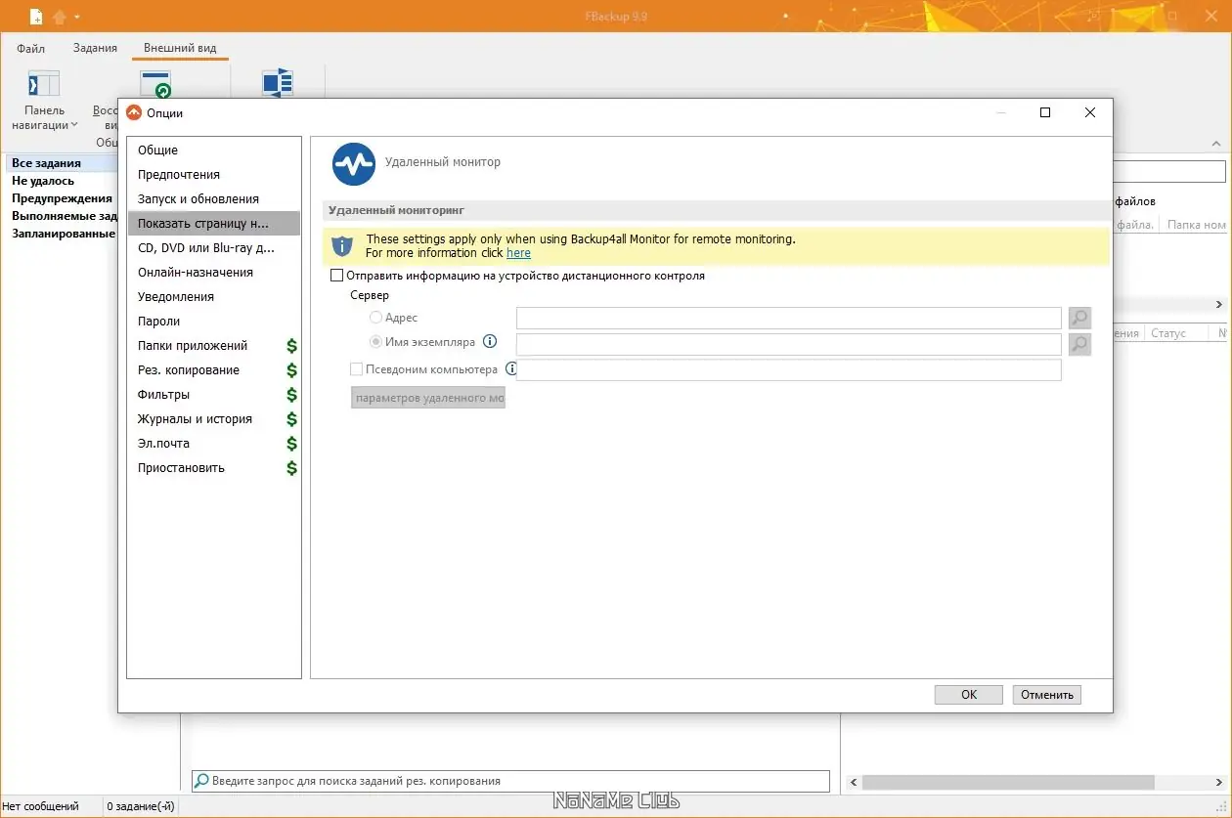This screenshot has width=1232, height=818.
Task: Open the Файл menu
Action: click(x=30, y=48)
